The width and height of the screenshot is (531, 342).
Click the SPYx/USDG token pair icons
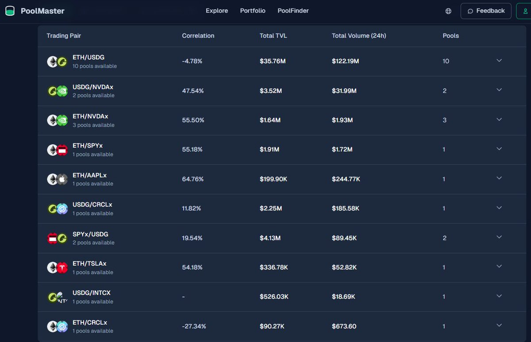pyautogui.click(x=58, y=238)
